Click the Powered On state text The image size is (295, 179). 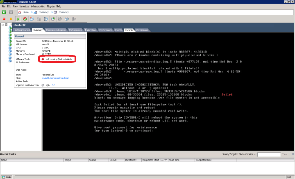pos(48,75)
